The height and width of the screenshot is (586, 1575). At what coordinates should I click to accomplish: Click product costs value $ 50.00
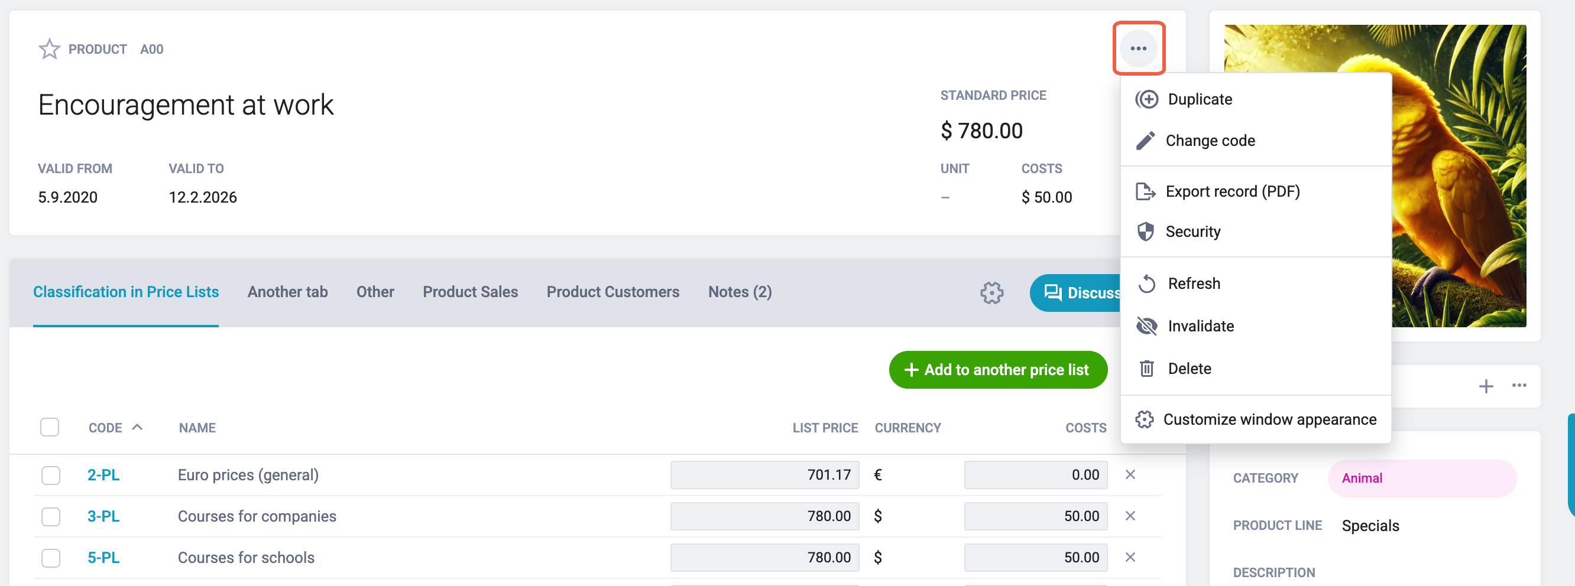coord(1046,197)
